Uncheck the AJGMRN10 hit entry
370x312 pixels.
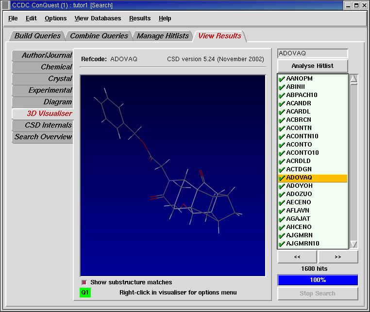[282, 244]
